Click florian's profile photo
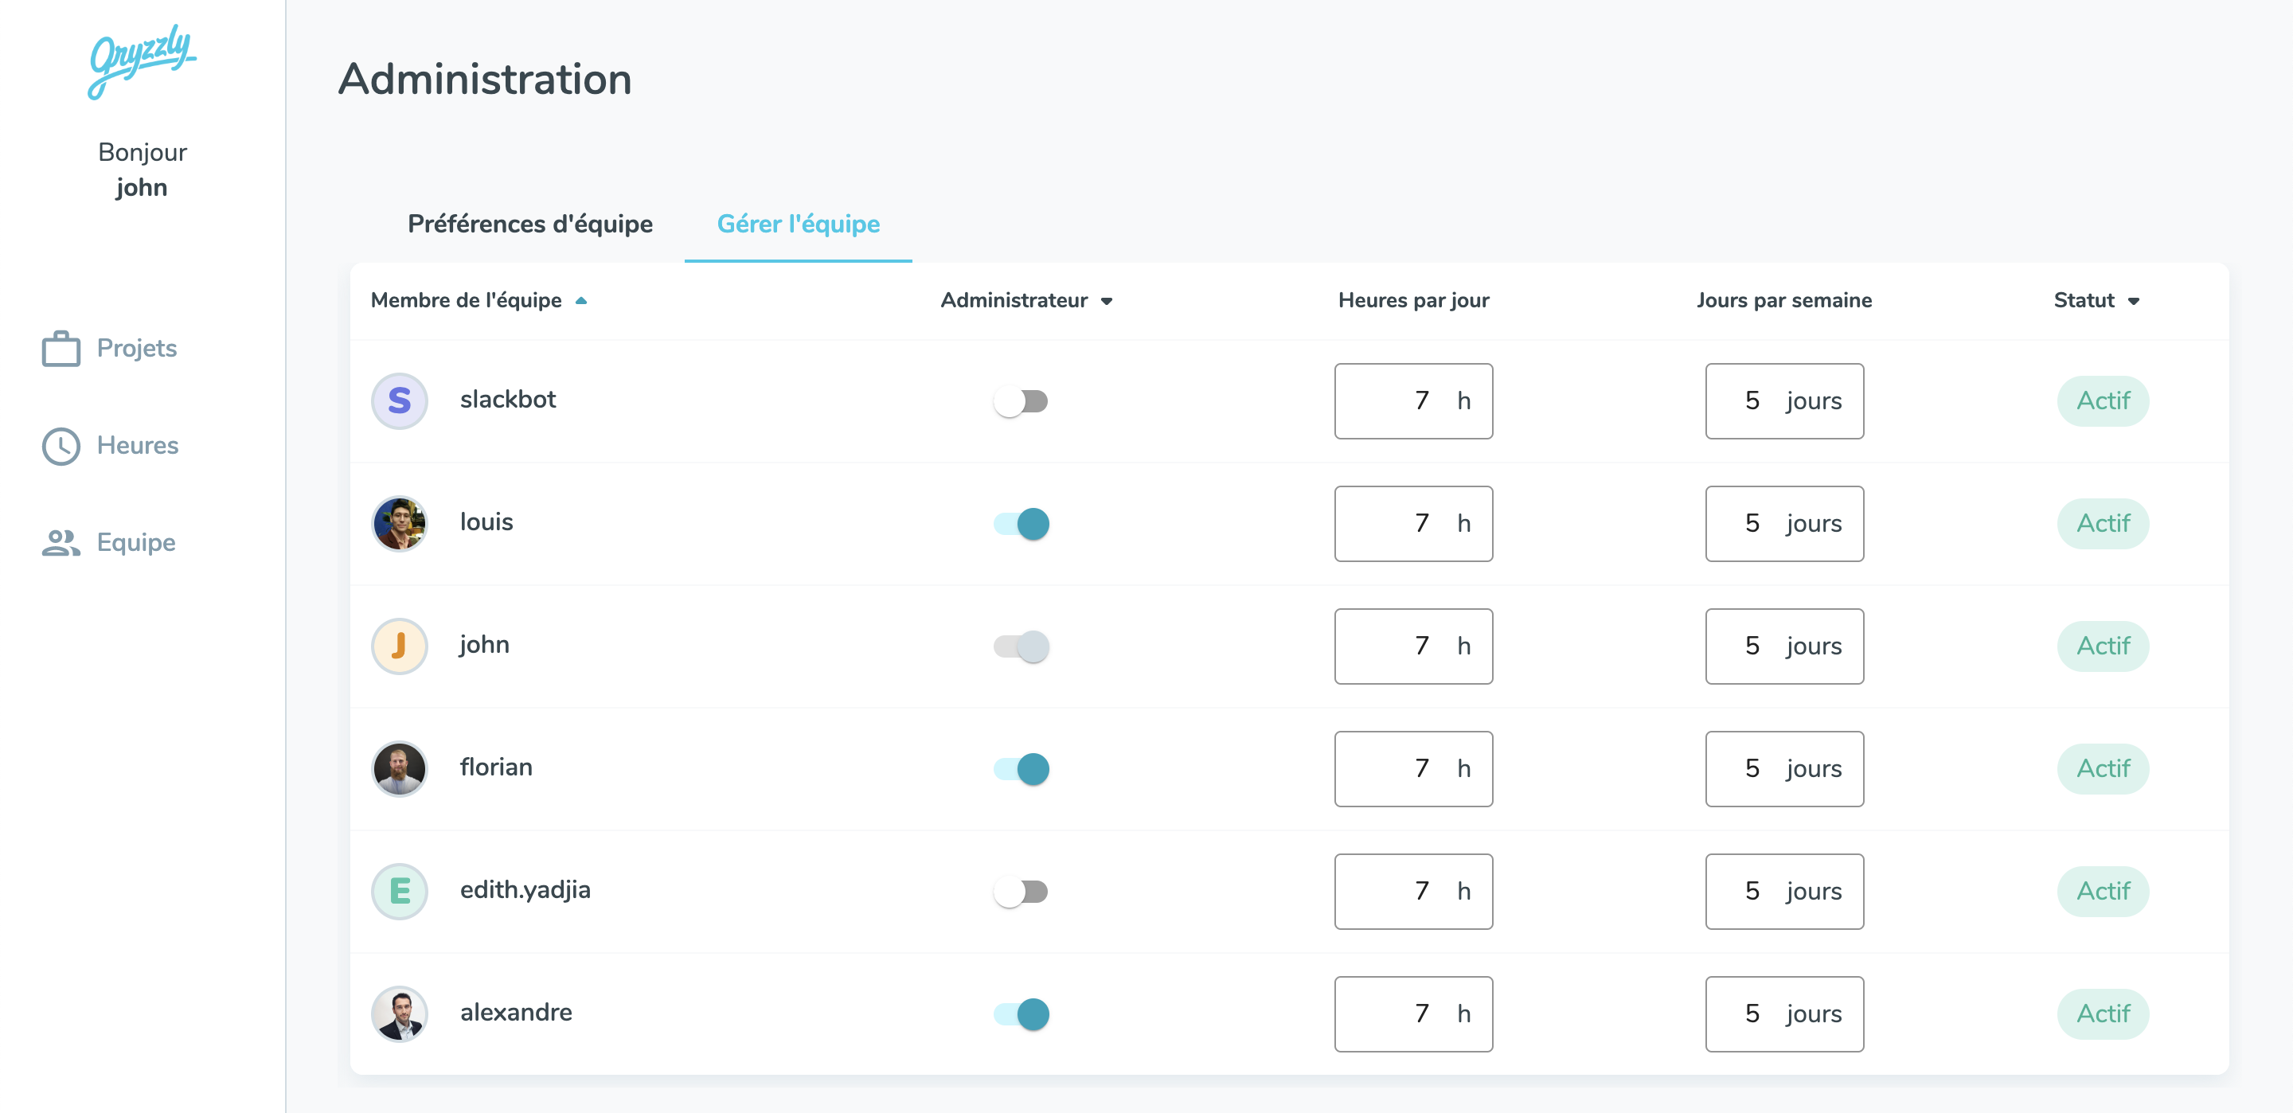Image resolution: width=2293 pixels, height=1113 pixels. [400, 768]
